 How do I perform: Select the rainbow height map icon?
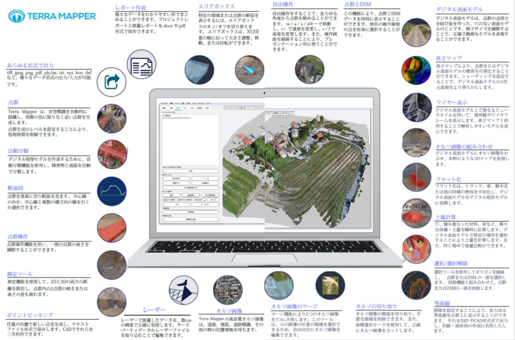tap(416, 70)
